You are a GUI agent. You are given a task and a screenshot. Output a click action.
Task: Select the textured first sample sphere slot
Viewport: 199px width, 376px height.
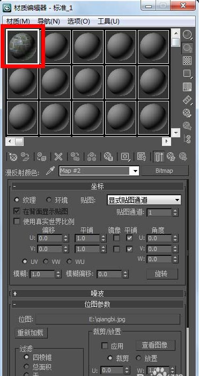click(x=23, y=47)
